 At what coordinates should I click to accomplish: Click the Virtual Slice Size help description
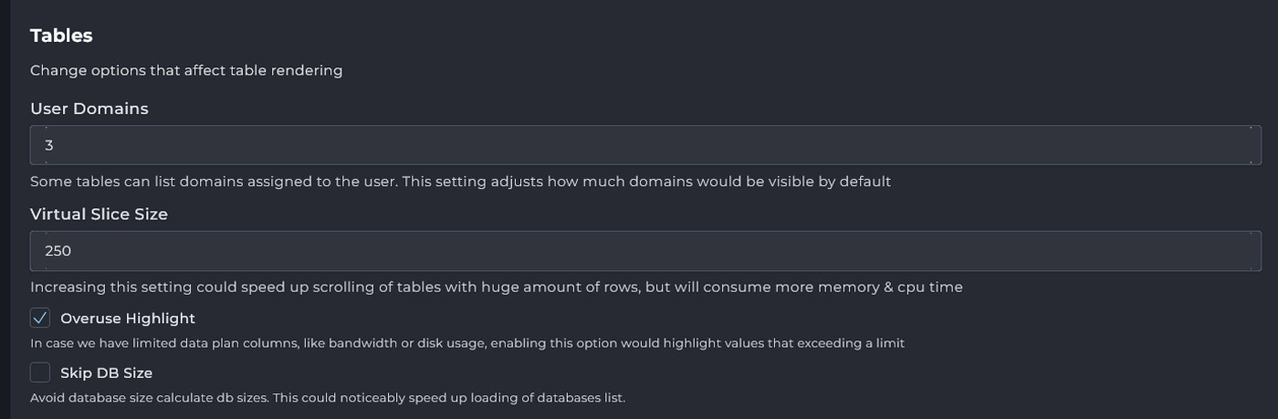pyautogui.click(x=496, y=288)
